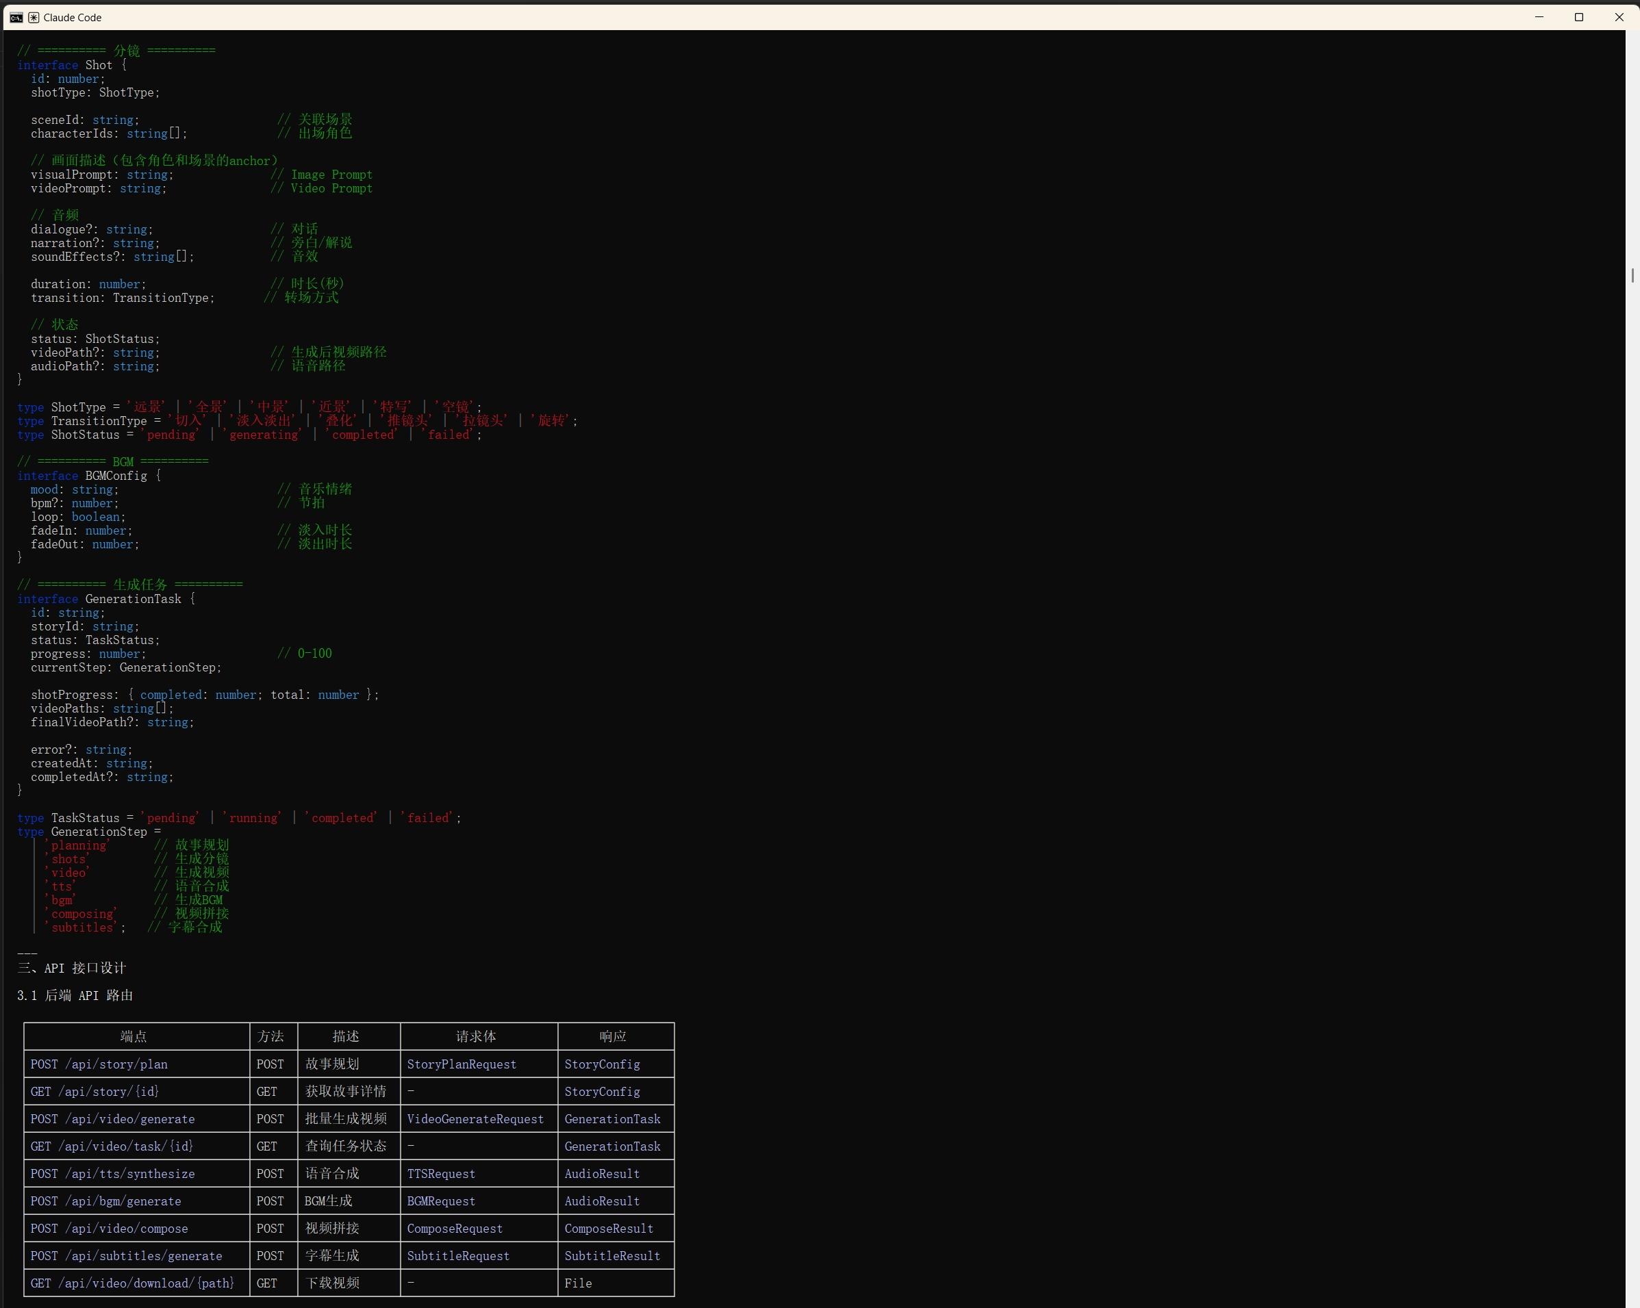Click the '// Video Prompt' comment
This screenshot has width=1640, height=1308.
(x=322, y=189)
